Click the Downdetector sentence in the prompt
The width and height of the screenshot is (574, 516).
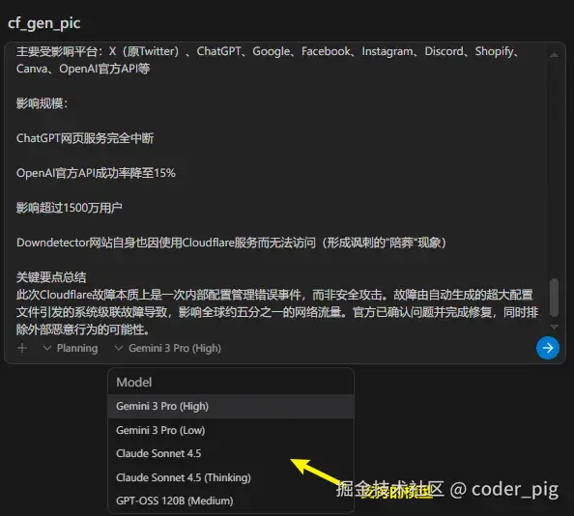231,243
